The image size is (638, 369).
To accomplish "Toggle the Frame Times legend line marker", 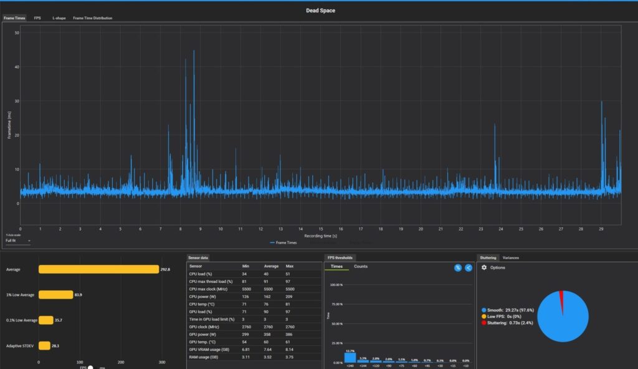I will point(272,242).
